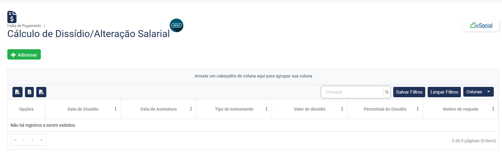Sort by Data de Dissídio header

(x=83, y=109)
